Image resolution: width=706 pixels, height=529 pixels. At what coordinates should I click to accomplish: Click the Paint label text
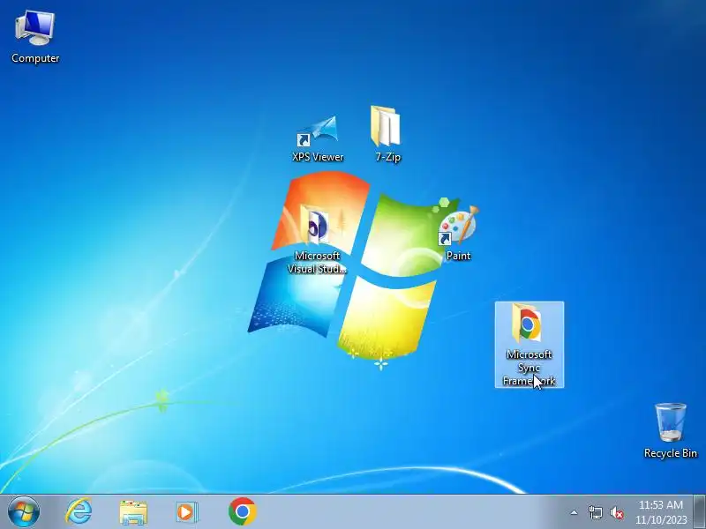pyautogui.click(x=458, y=256)
